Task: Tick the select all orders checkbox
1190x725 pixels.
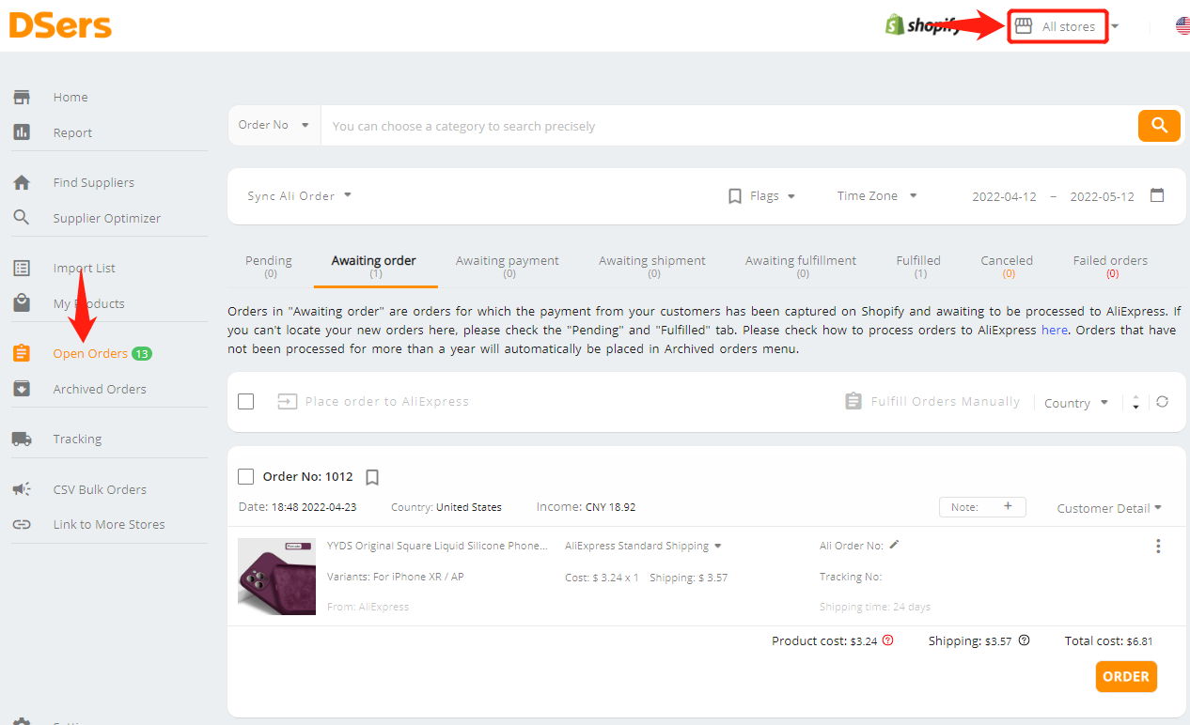Action: coord(246,402)
